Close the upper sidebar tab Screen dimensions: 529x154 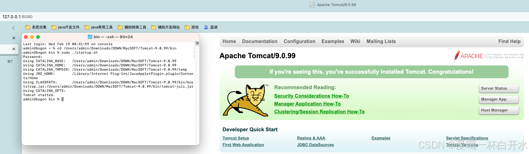(x=14, y=38)
